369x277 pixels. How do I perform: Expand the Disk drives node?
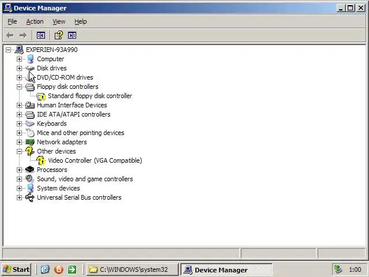click(19, 68)
